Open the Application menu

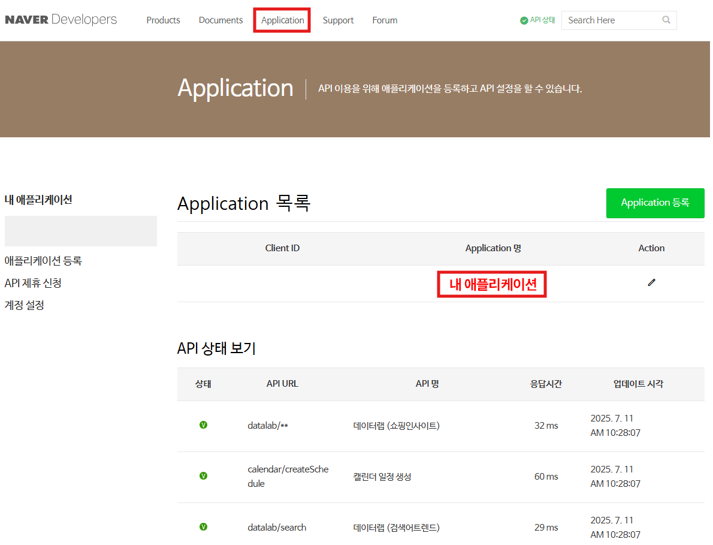pyautogui.click(x=282, y=20)
